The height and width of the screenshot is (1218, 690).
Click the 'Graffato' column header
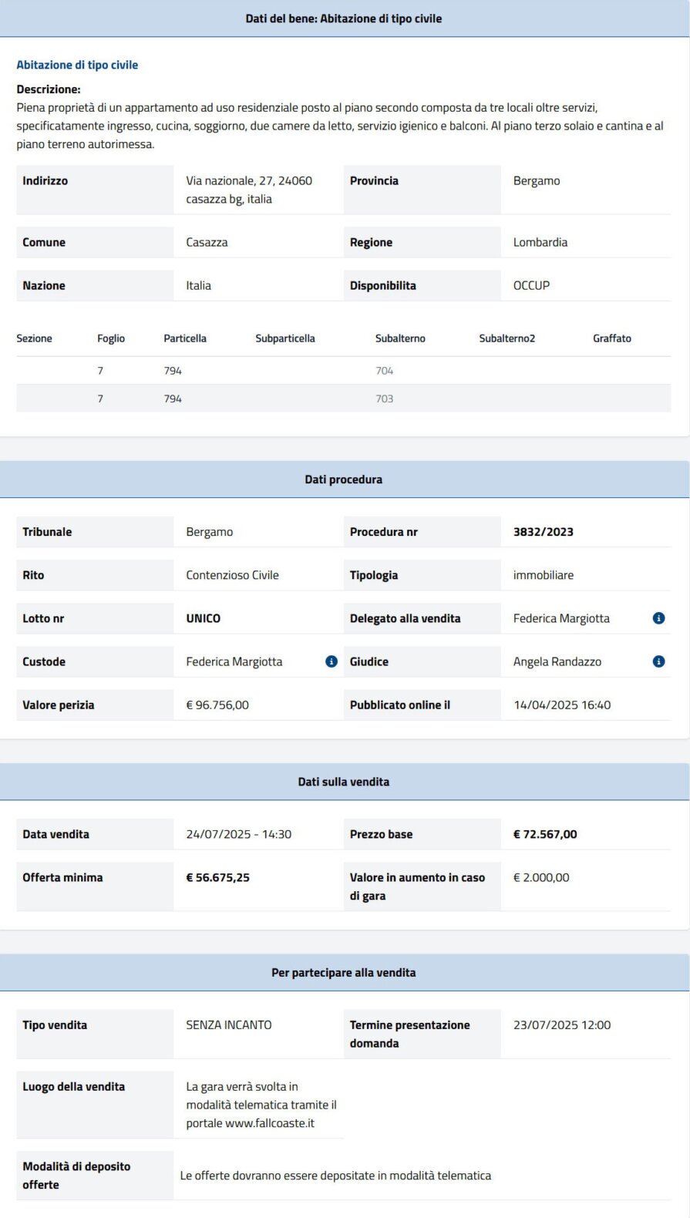pyautogui.click(x=612, y=338)
